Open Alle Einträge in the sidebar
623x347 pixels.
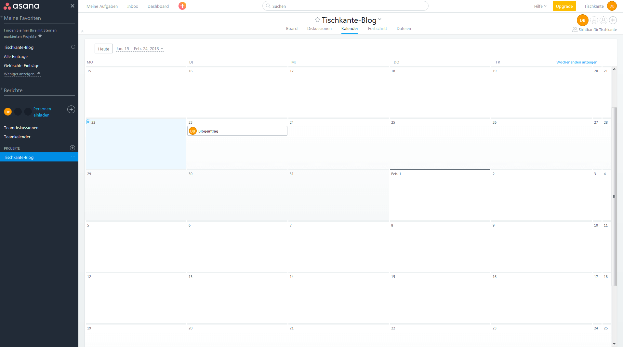16,56
